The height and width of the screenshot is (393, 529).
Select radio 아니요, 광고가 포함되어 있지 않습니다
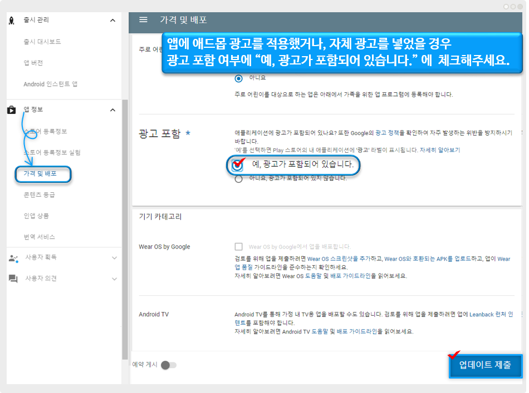pyautogui.click(x=238, y=179)
